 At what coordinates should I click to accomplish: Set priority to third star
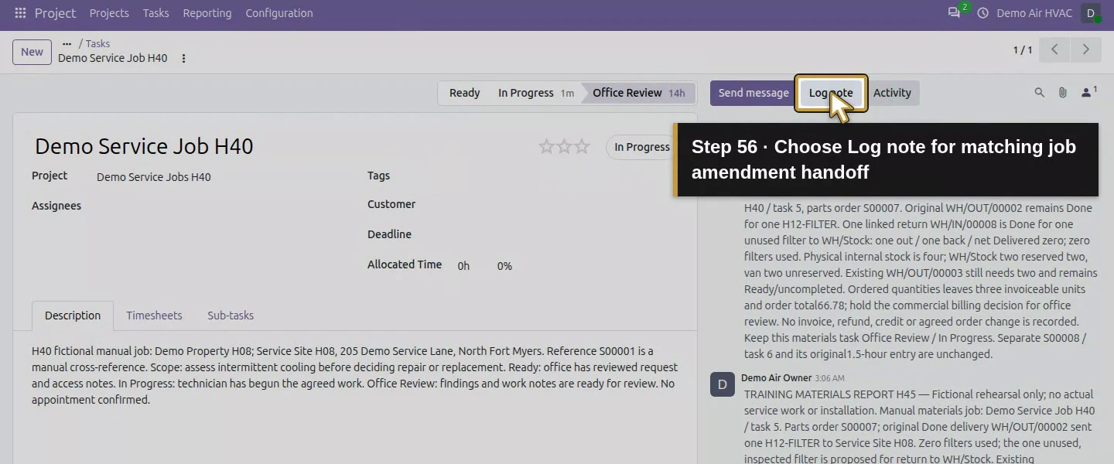point(582,146)
